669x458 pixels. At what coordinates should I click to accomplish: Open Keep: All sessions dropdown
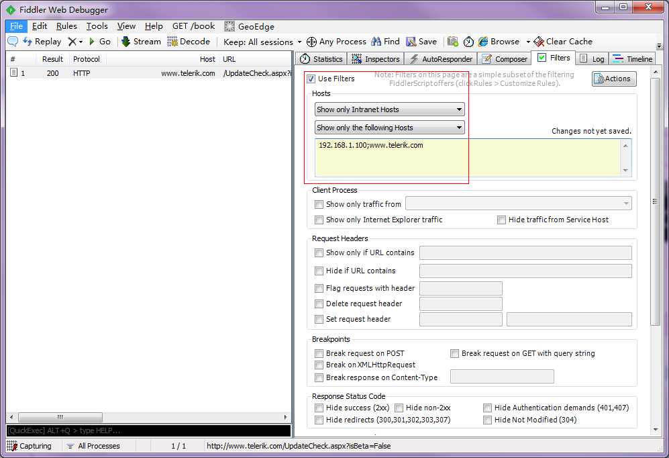point(262,42)
